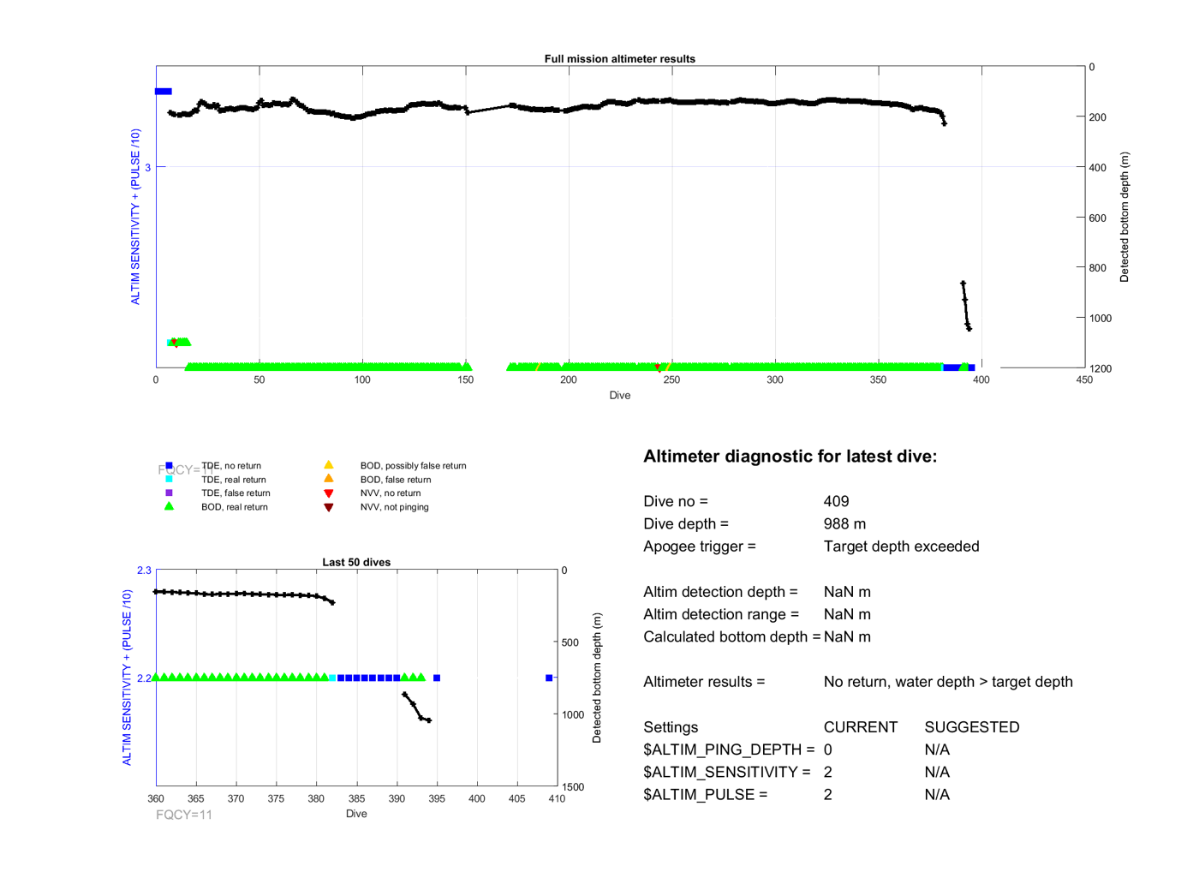This screenshot has height=884, width=1199.
Task: Click the 'Dive' x-axis label of the full mission plot
Action: pyautogui.click(x=620, y=396)
